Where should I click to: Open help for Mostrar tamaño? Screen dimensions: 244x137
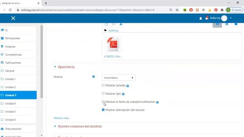pyautogui.click(x=128, y=86)
